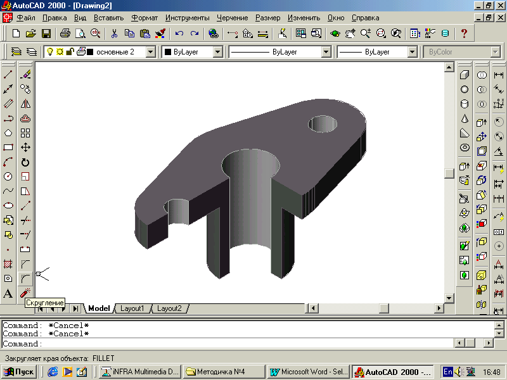Open Print Preview icon
The image size is (507, 380).
(x=80, y=34)
